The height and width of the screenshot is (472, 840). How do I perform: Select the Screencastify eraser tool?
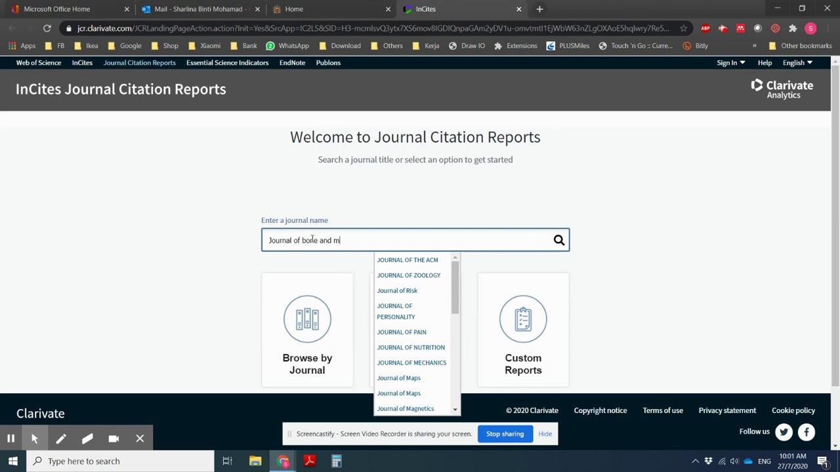pos(87,439)
